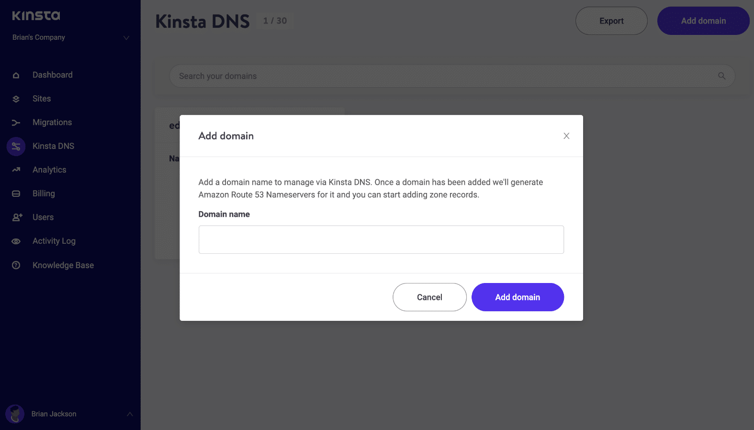754x430 pixels.
Task: Select the Dashboard icon in the sidebar
Action: (x=16, y=75)
